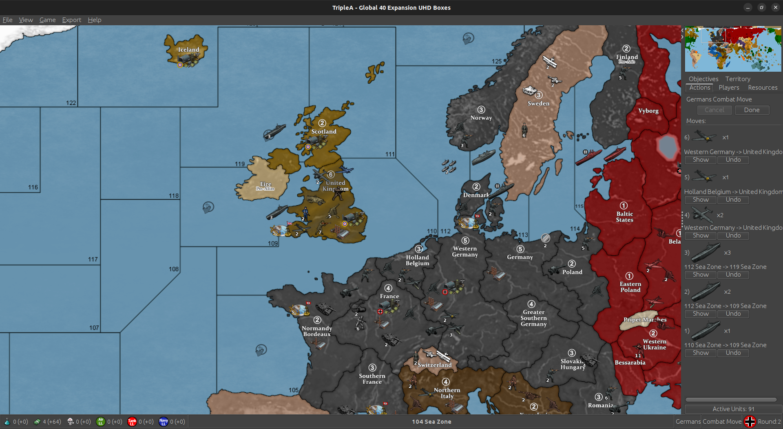Click the blue Navy LL resource icon
This screenshot has height=429, width=783.
point(164,422)
